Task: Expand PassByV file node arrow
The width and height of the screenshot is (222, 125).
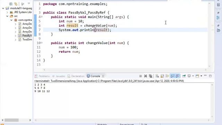Action: 15,36
